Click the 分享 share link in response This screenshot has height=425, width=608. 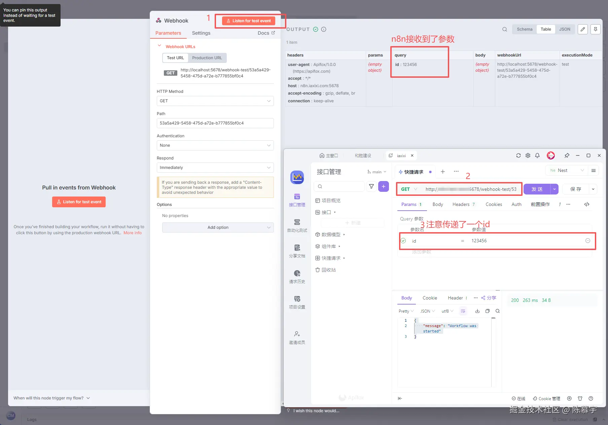(489, 298)
